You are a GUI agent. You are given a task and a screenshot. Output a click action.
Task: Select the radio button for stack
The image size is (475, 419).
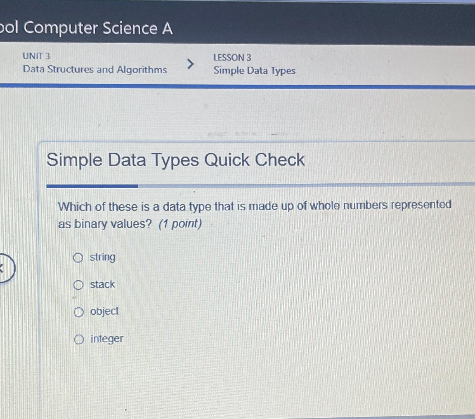point(78,285)
